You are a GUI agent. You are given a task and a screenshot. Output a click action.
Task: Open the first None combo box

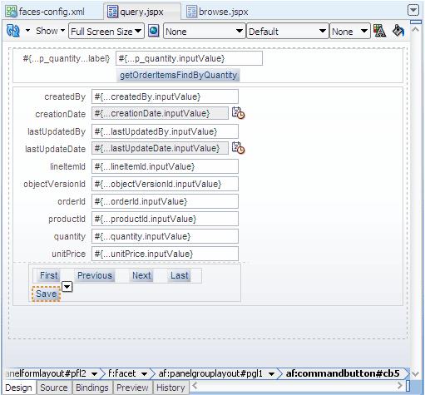click(205, 31)
